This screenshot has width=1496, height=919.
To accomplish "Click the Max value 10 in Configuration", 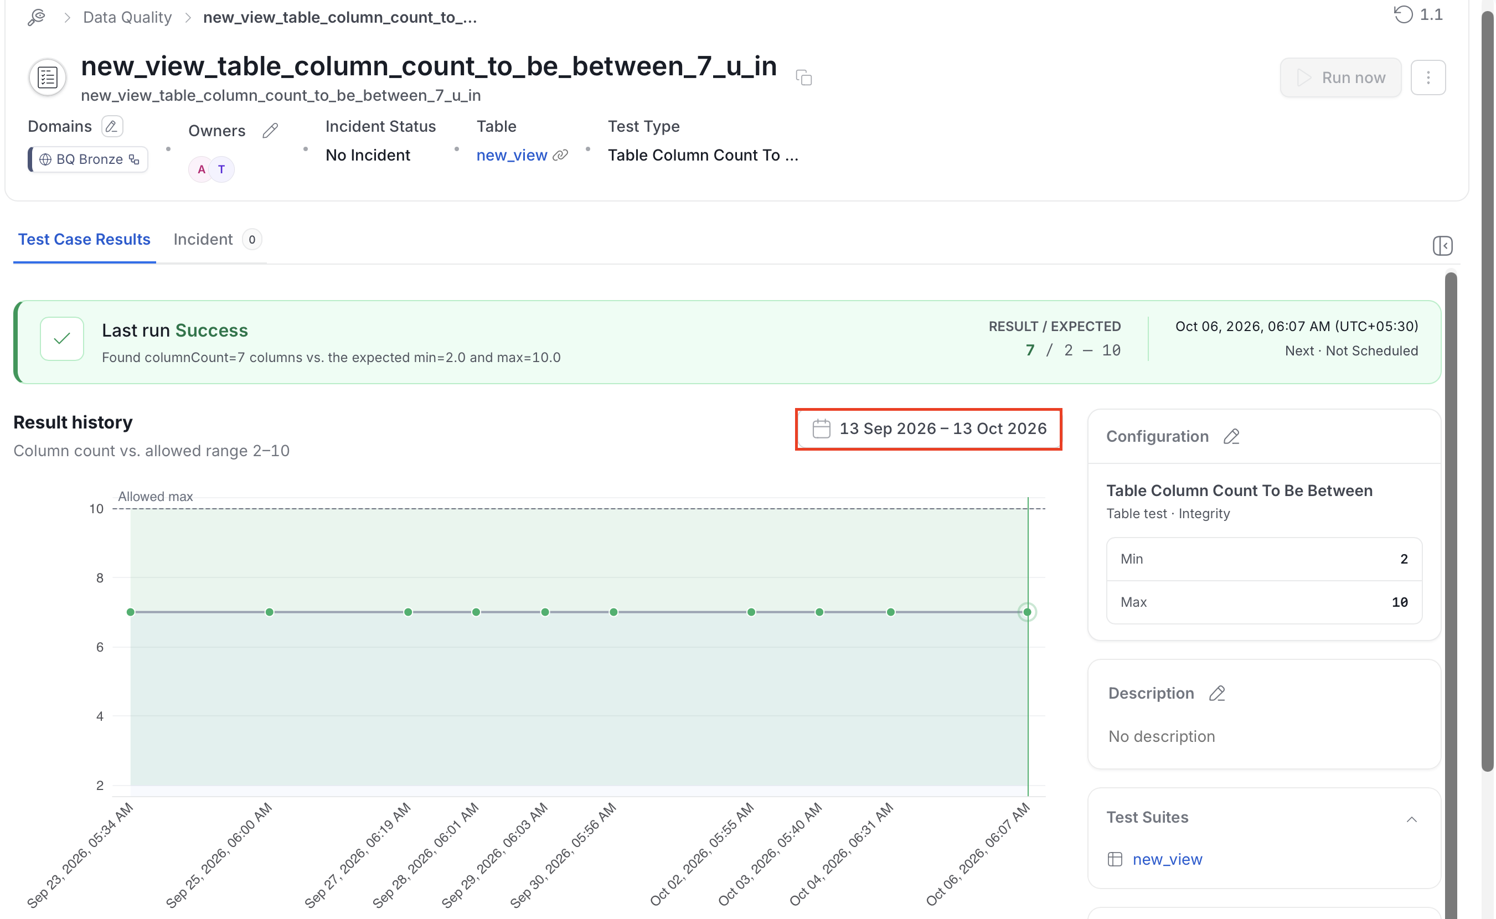I will point(1399,602).
